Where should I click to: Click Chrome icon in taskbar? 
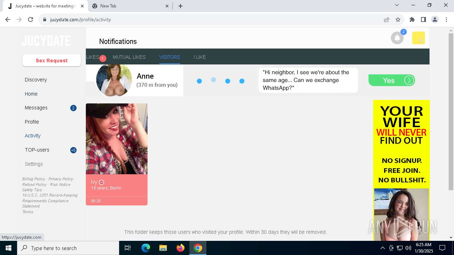tap(198, 248)
